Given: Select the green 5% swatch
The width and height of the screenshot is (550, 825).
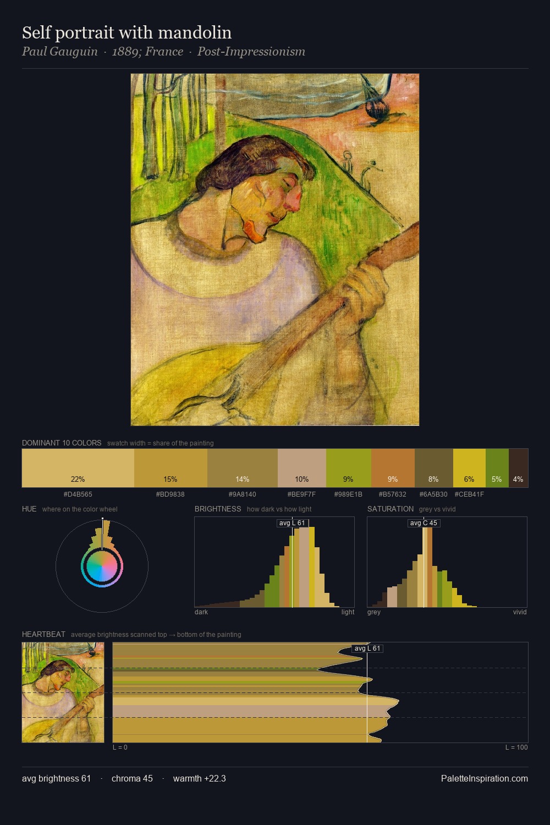Looking at the screenshot, I should tap(497, 468).
